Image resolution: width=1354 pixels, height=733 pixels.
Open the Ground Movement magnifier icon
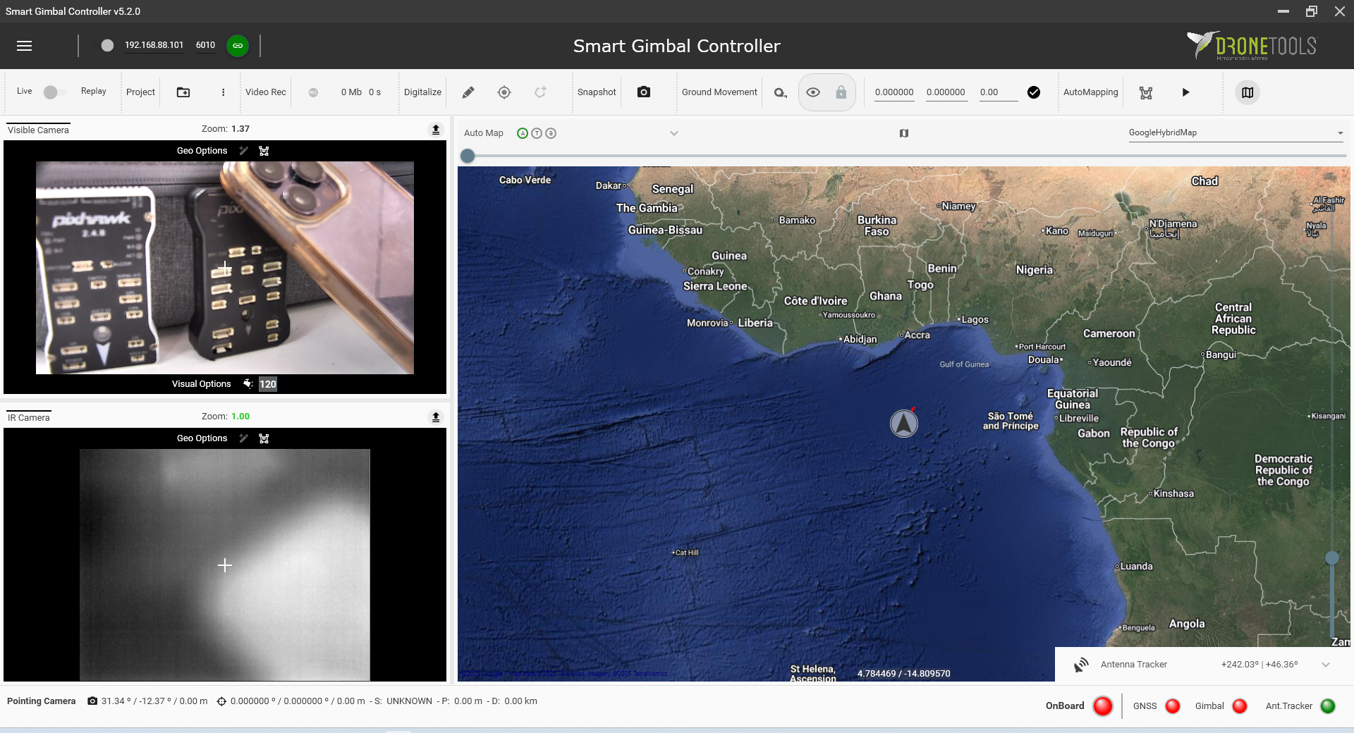[x=779, y=92]
